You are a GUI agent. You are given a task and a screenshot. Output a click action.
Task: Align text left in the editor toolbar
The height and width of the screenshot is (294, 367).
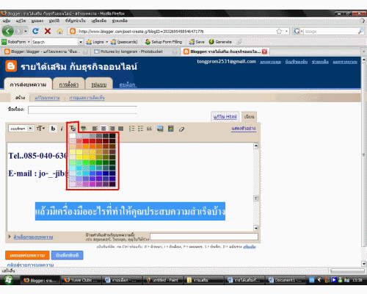pyautogui.click(x=95, y=129)
